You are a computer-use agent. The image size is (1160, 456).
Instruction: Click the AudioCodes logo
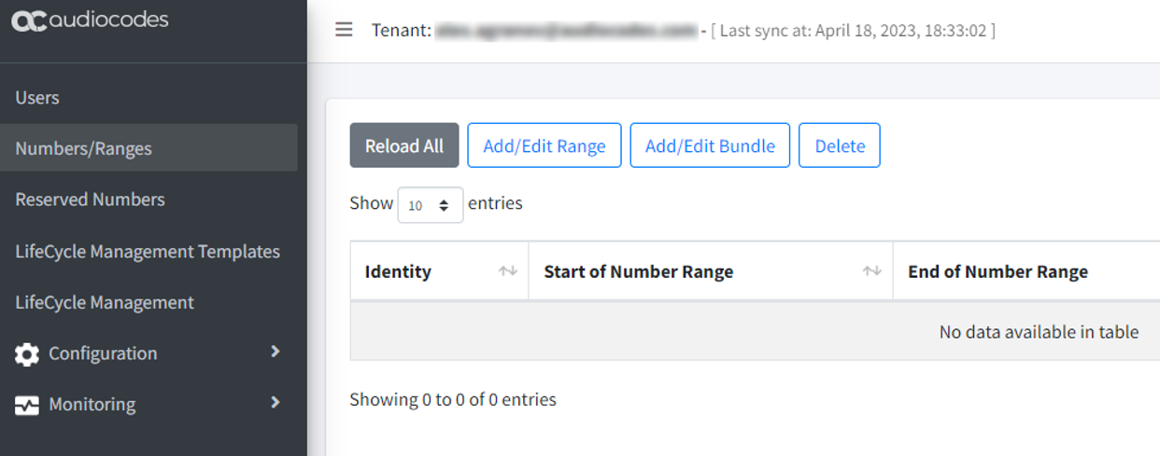[x=91, y=20]
